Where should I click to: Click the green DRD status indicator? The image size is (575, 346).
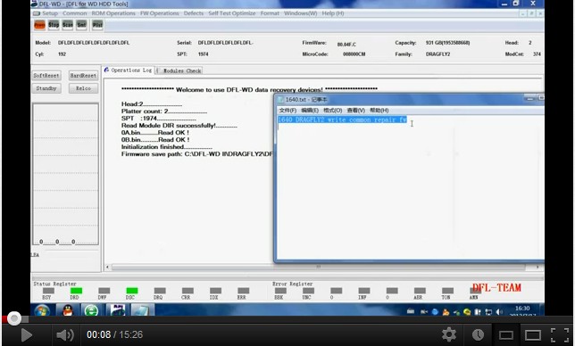click(76, 291)
